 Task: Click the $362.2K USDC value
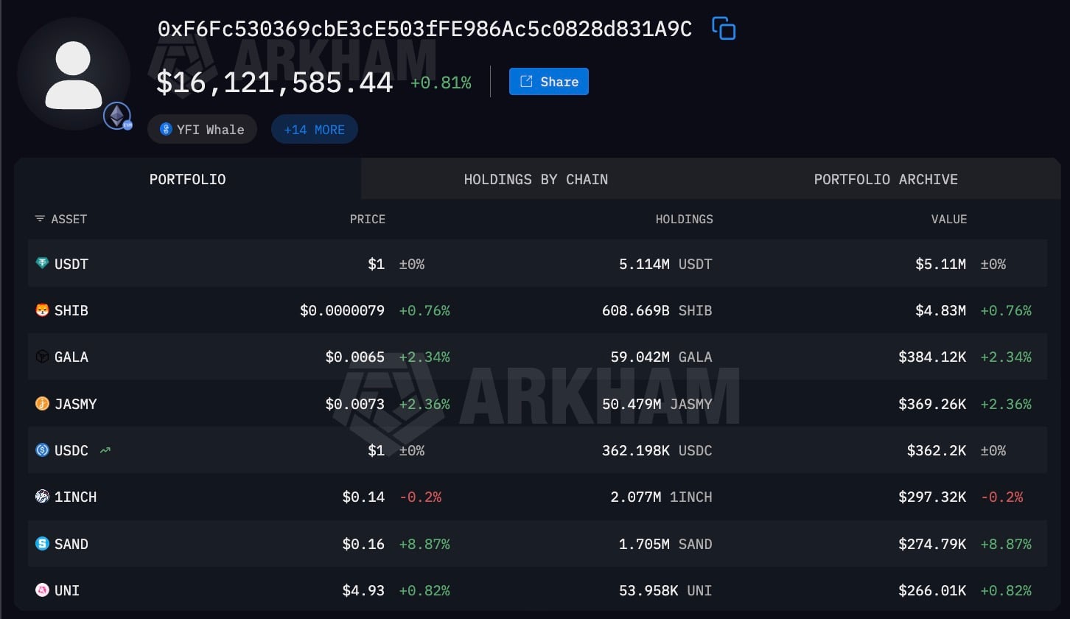pos(937,450)
